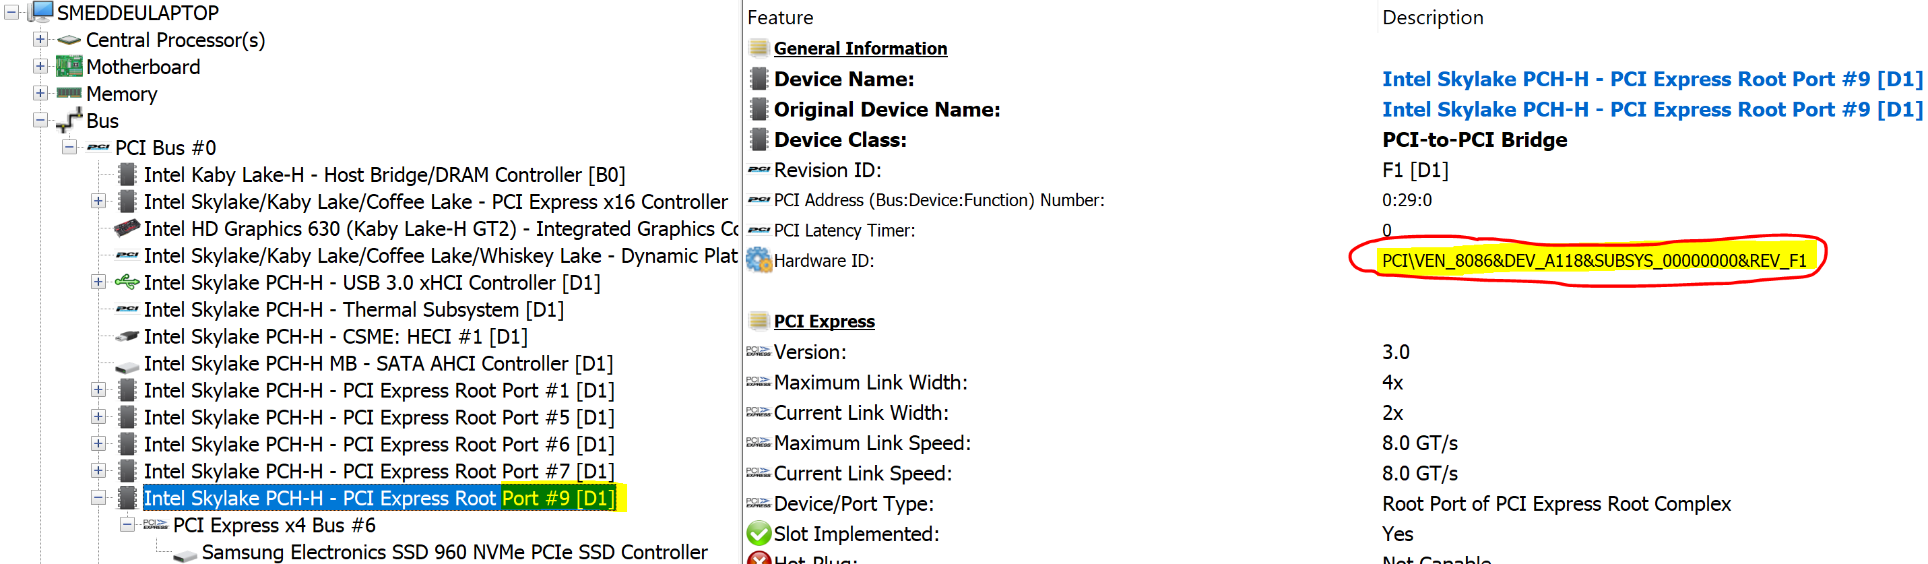Click the Samsung SSD 960 NVMe drive icon
The height and width of the screenshot is (564, 1928).
[x=185, y=555]
